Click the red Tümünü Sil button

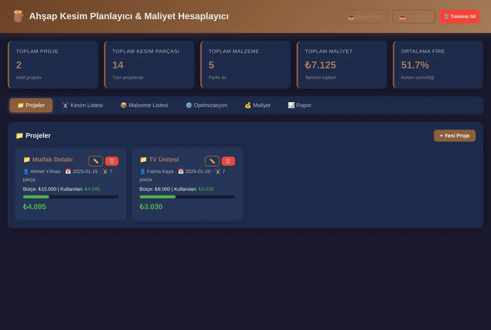point(459,17)
